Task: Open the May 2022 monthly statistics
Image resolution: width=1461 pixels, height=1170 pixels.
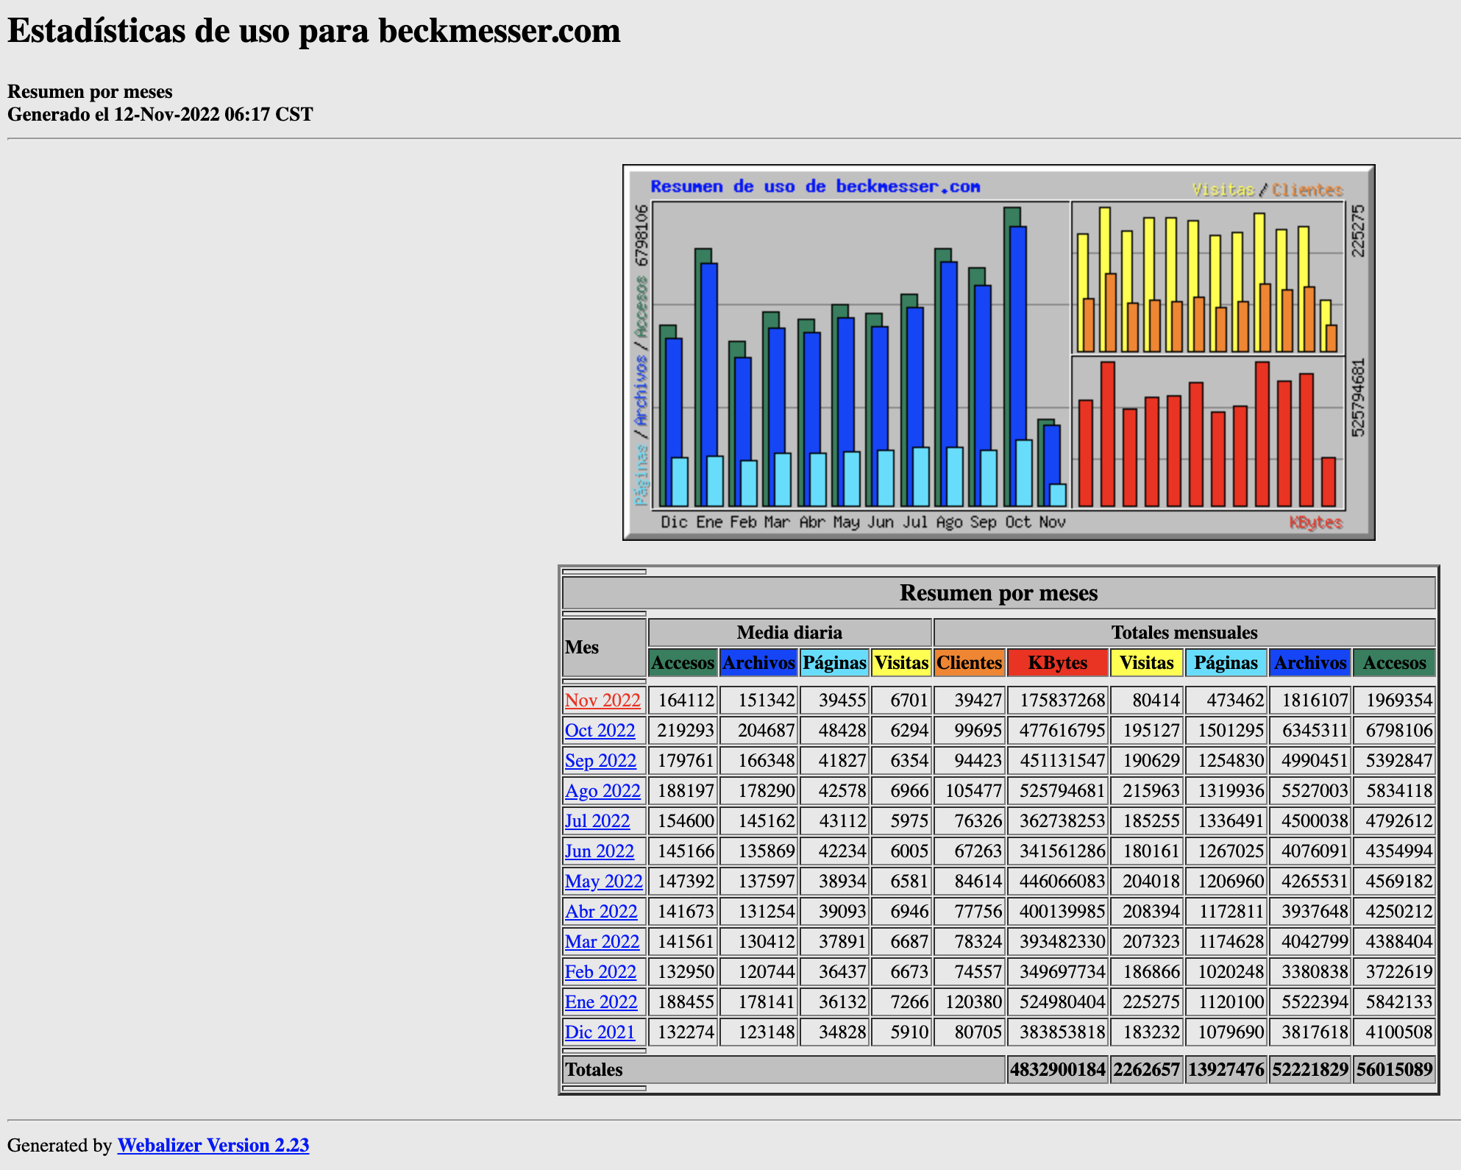Action: point(603,881)
